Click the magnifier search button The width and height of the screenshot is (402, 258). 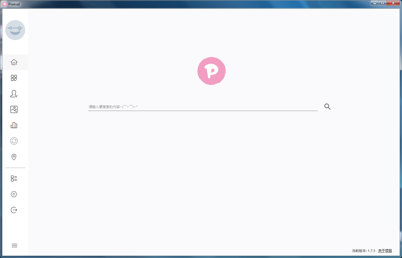pos(327,107)
